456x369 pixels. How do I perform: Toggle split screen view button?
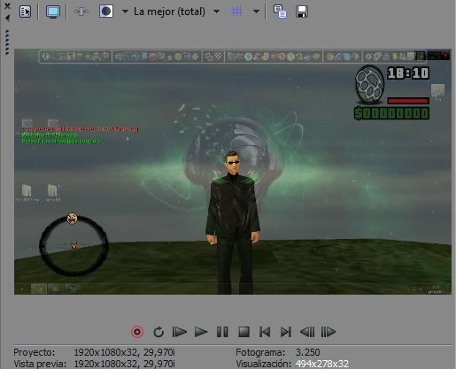pyautogui.click(x=106, y=12)
